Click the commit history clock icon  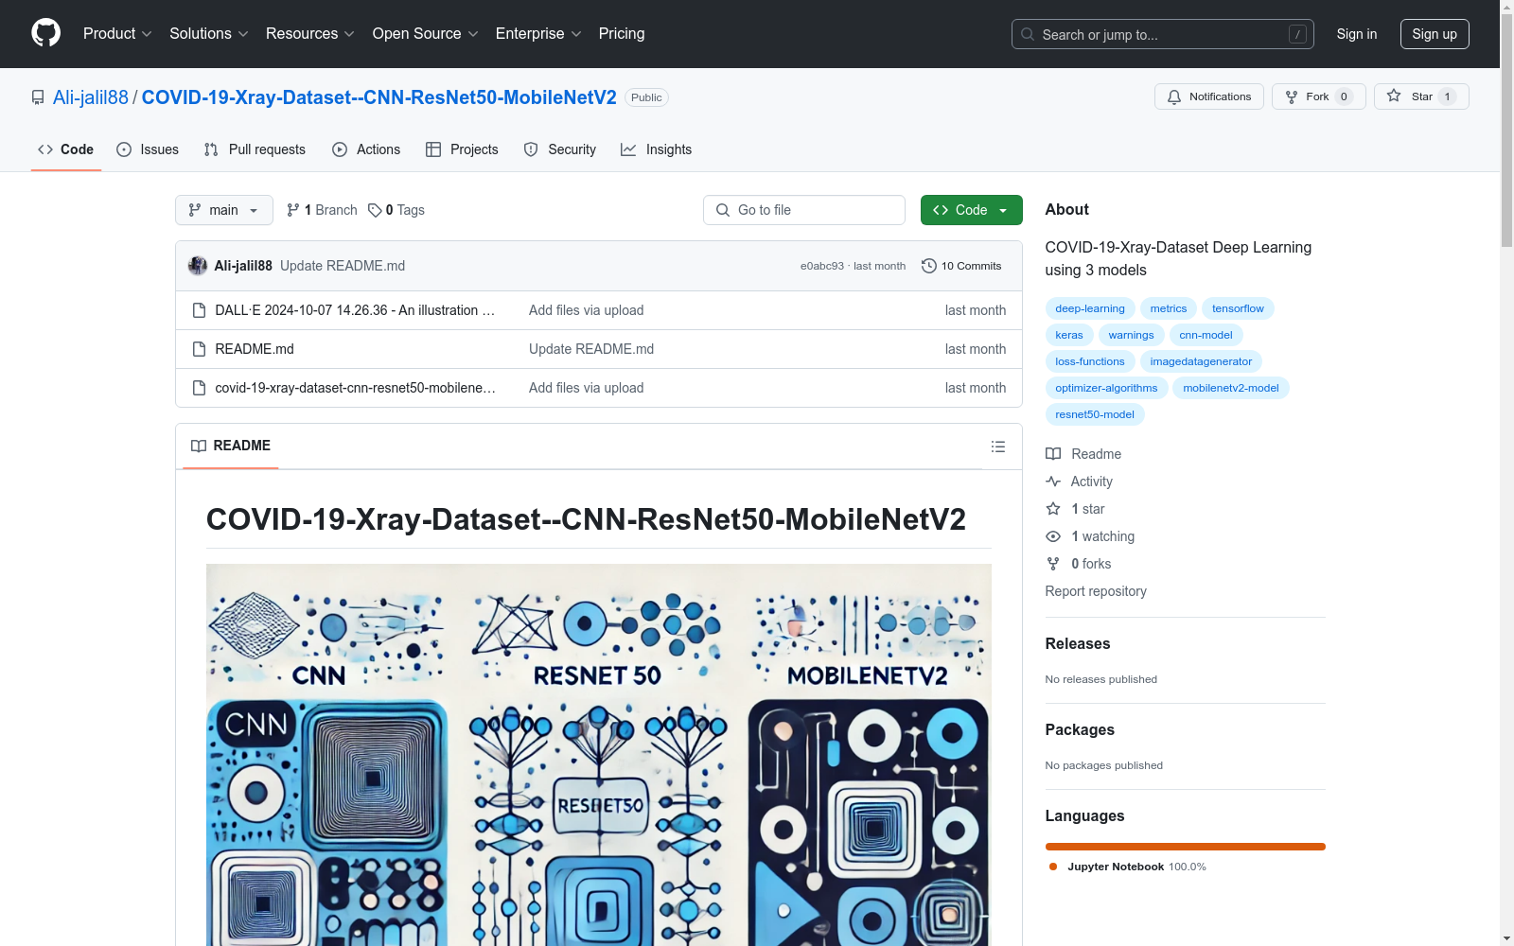[929, 266]
